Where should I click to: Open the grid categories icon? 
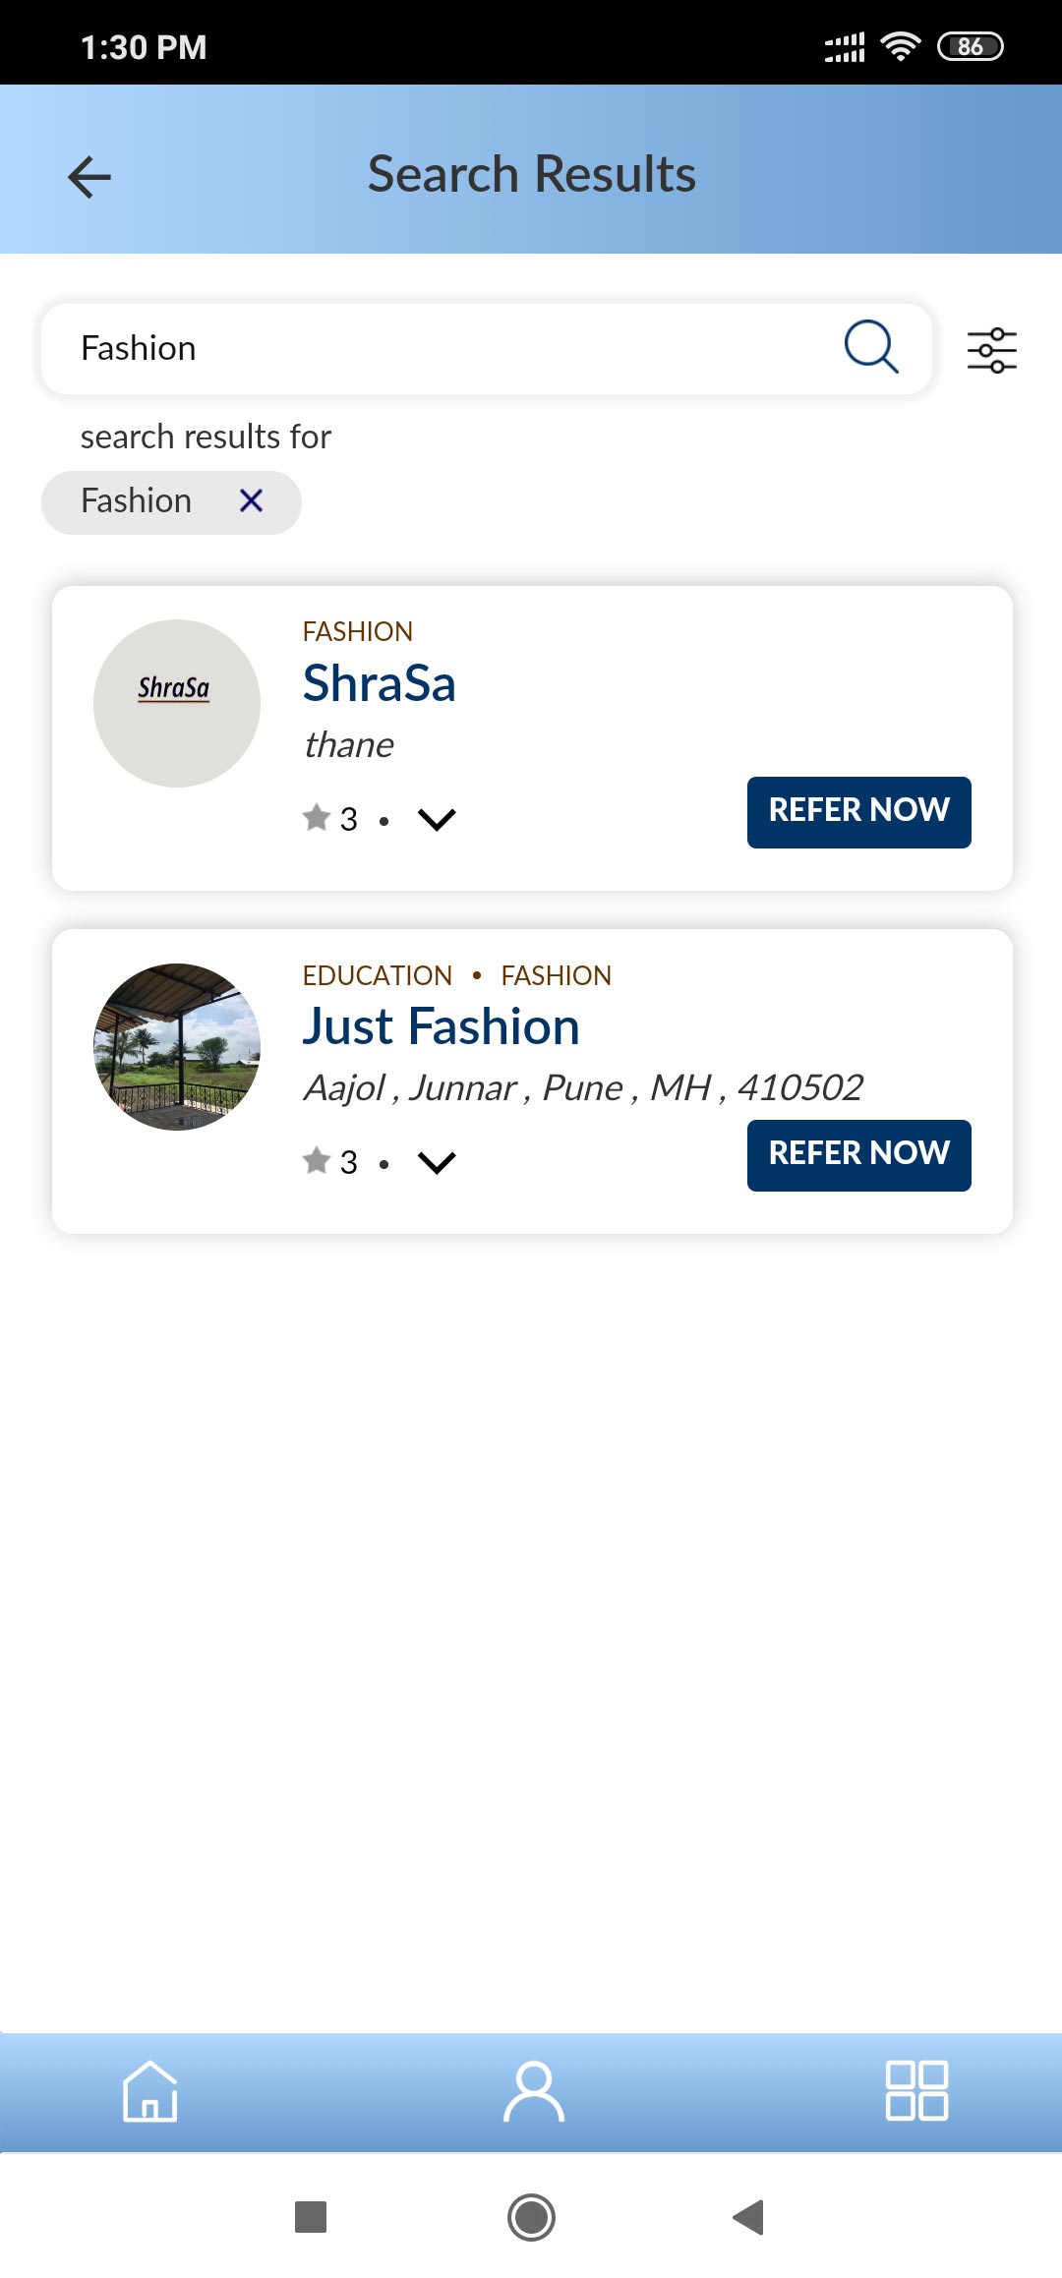(916, 2091)
